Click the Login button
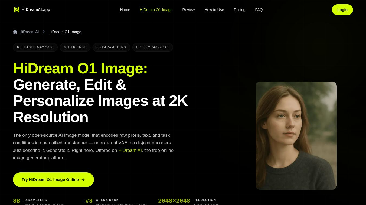The height and width of the screenshot is (205, 366). click(x=342, y=10)
